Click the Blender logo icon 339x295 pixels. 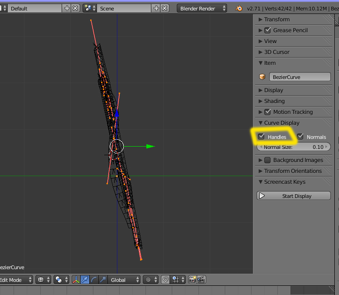[239, 8]
